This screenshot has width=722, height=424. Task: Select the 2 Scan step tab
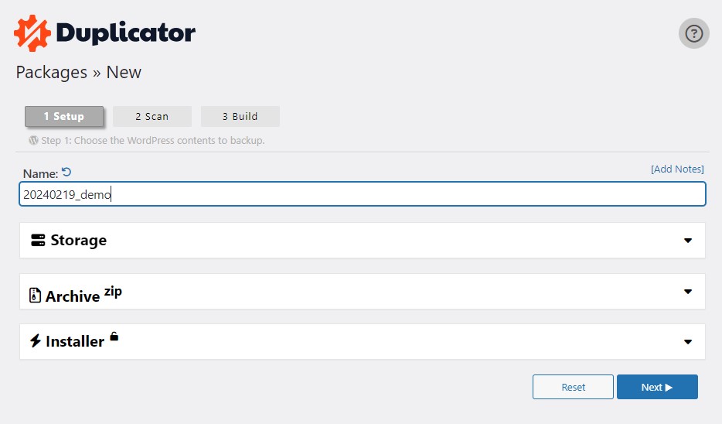[x=152, y=117]
